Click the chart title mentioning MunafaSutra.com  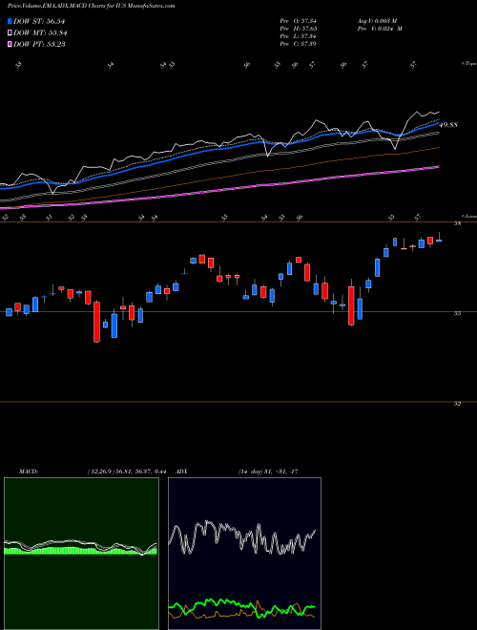point(92,7)
